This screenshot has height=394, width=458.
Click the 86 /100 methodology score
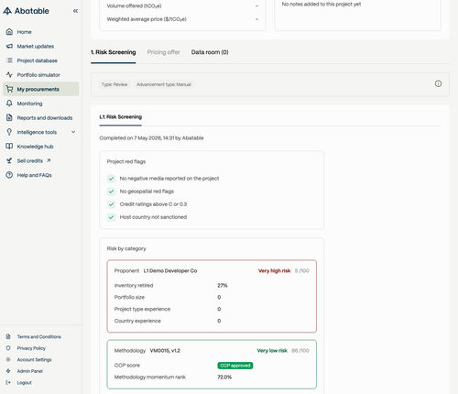[x=300, y=351]
